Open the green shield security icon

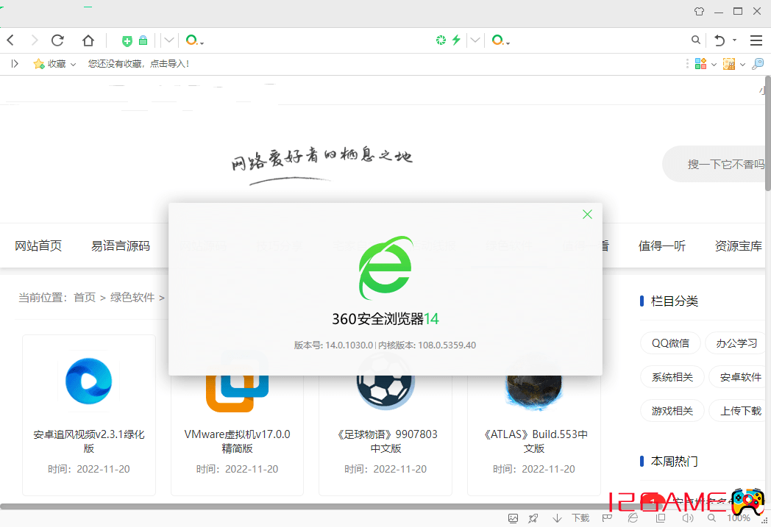coord(127,40)
